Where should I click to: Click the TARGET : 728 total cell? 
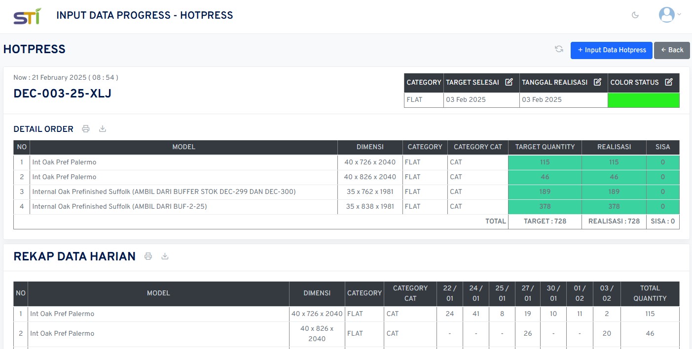pos(545,221)
